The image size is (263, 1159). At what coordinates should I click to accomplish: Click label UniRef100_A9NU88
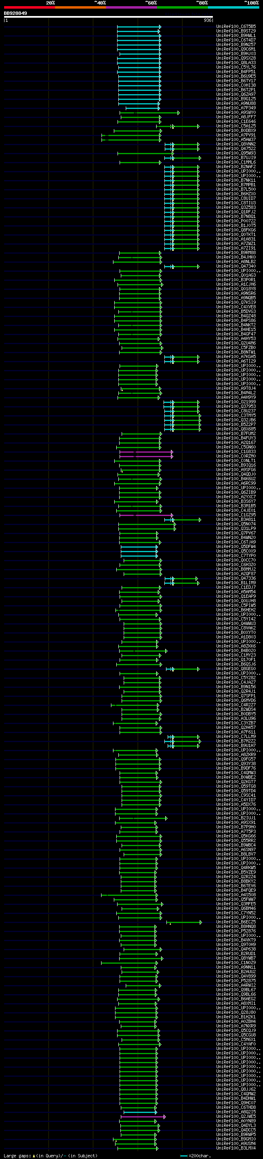click(x=236, y=104)
